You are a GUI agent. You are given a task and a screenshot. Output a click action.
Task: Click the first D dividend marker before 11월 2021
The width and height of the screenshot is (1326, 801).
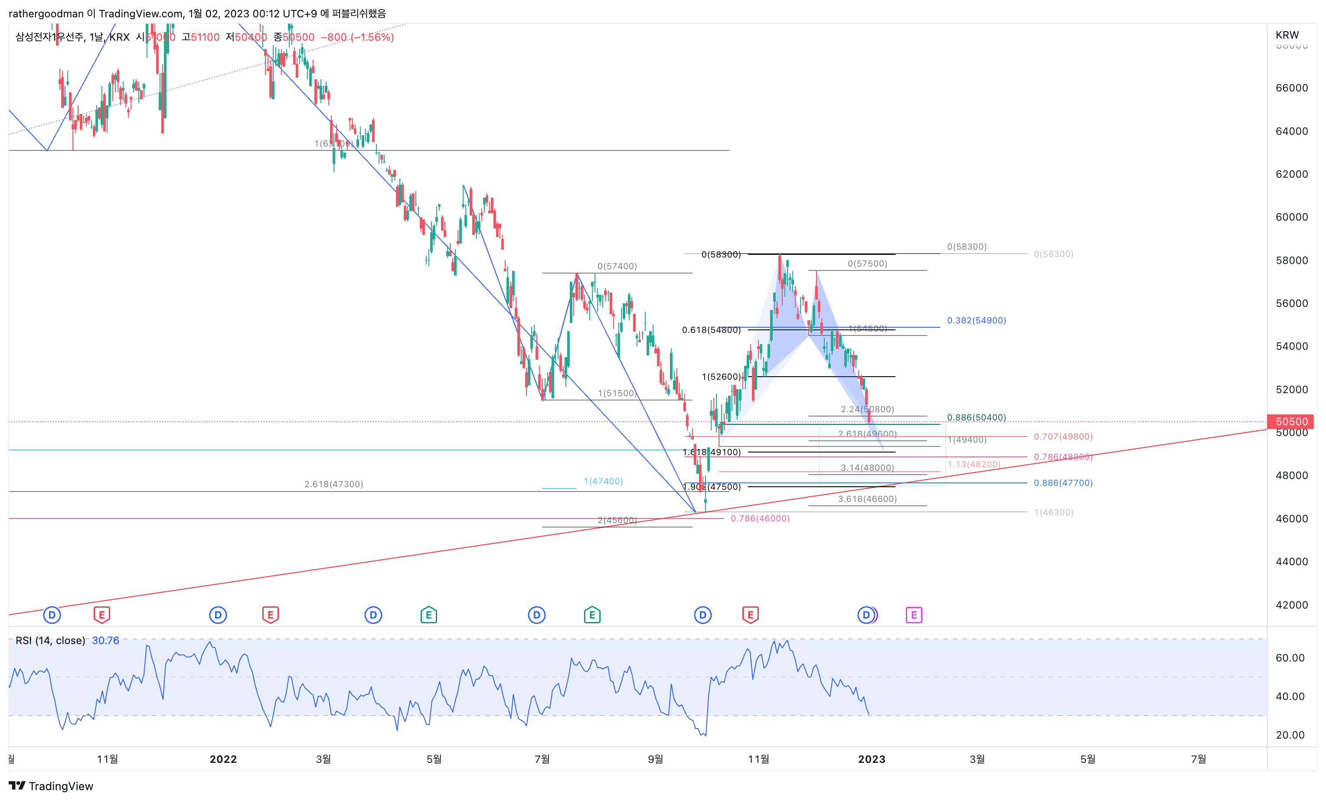click(x=52, y=615)
